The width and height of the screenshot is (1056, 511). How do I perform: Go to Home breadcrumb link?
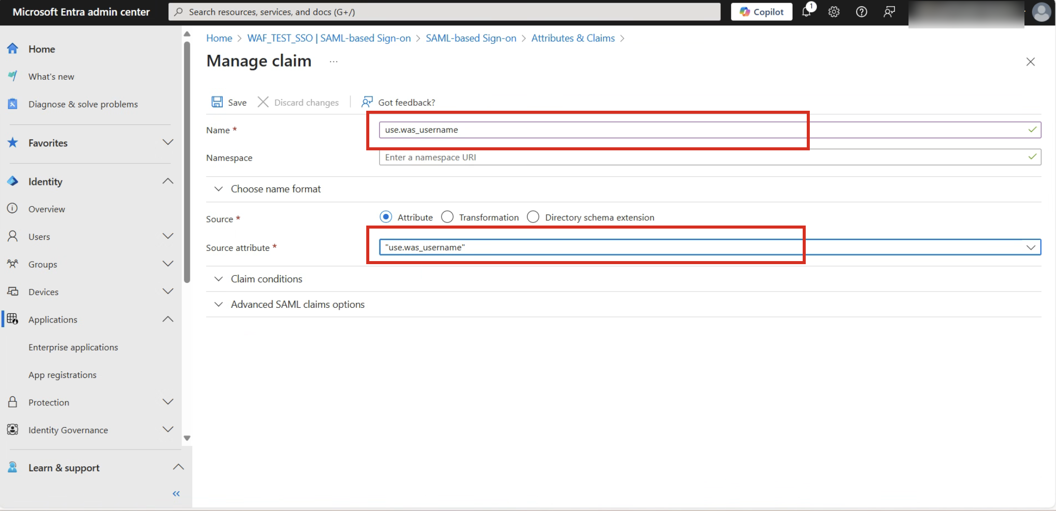(x=219, y=38)
